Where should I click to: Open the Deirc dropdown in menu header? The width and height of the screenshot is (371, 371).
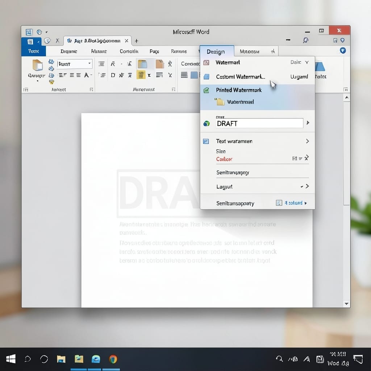tap(300, 62)
